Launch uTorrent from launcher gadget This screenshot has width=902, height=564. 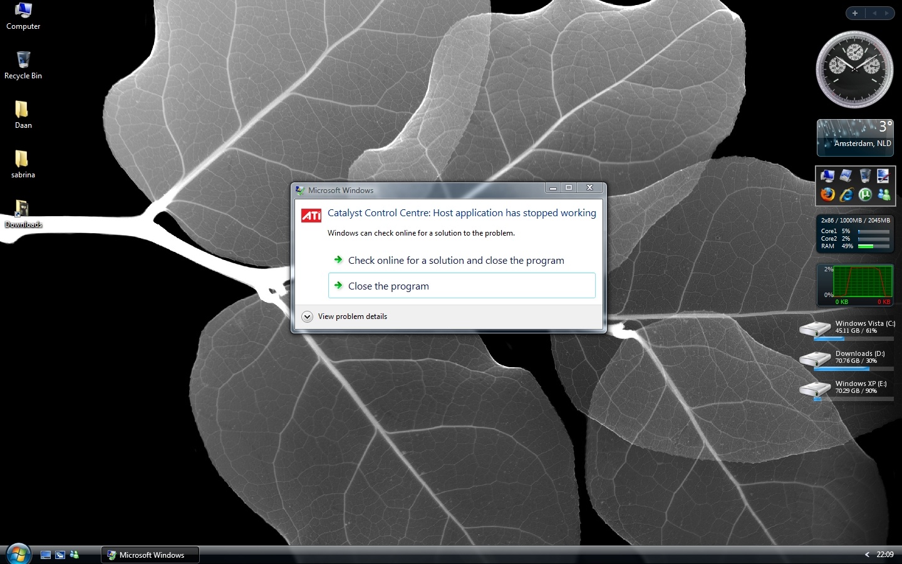tap(865, 195)
